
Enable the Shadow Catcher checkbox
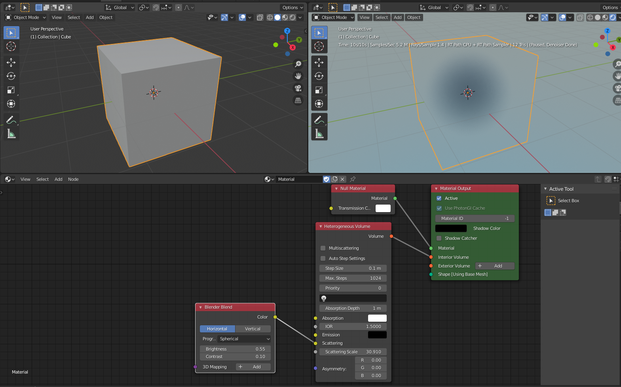(x=439, y=238)
